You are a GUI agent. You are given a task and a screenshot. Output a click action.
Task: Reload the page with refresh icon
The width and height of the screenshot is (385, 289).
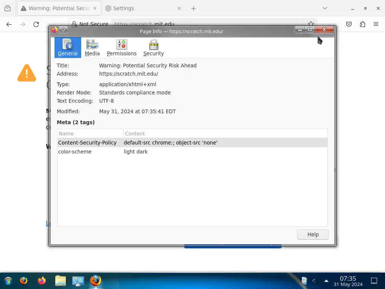tap(36, 24)
